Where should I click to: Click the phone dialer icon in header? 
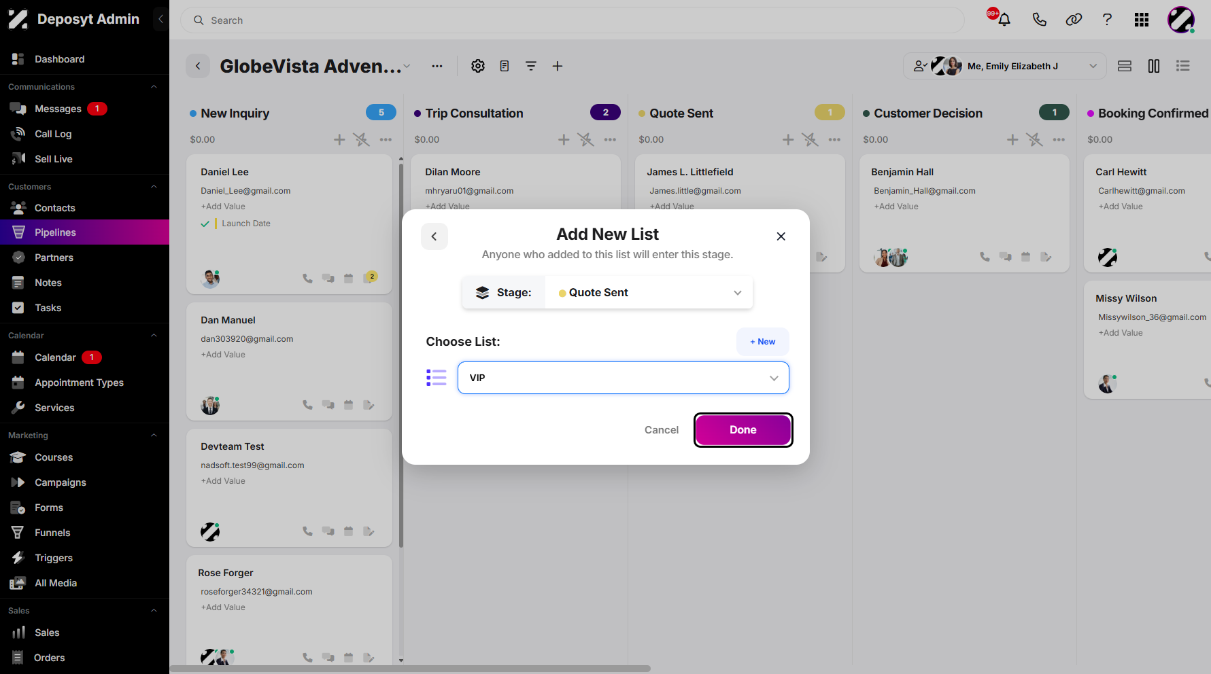[x=1039, y=20]
